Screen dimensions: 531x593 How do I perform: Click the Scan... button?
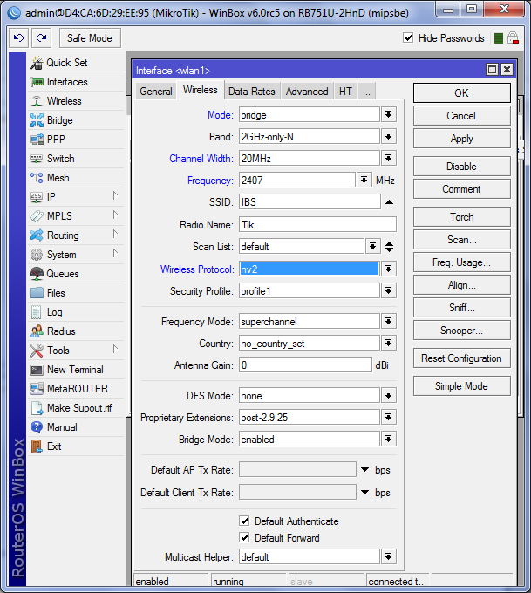(x=462, y=240)
